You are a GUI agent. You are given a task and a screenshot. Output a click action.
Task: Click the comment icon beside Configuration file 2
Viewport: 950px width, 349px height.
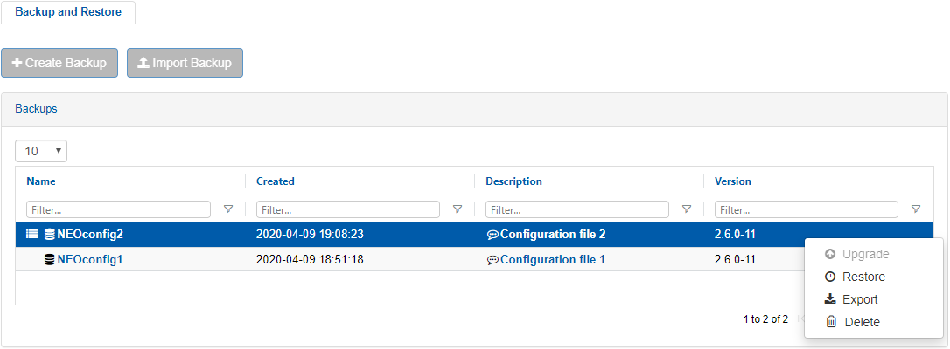(x=492, y=235)
